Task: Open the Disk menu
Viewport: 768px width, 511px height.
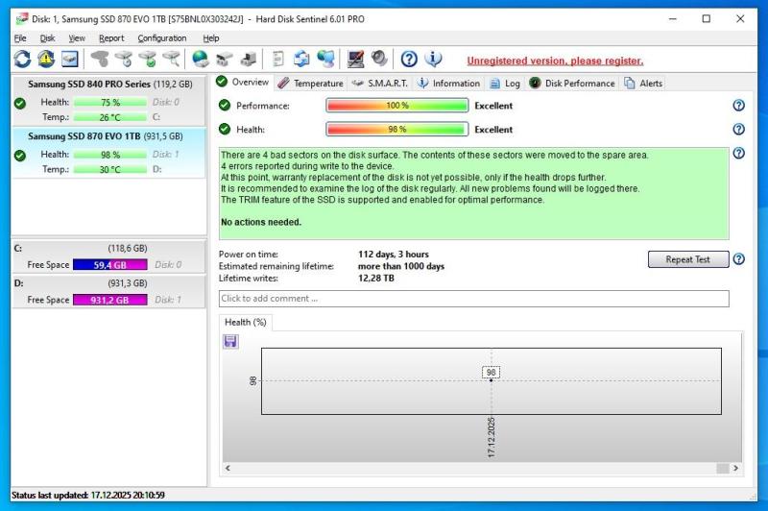Action: [x=47, y=38]
